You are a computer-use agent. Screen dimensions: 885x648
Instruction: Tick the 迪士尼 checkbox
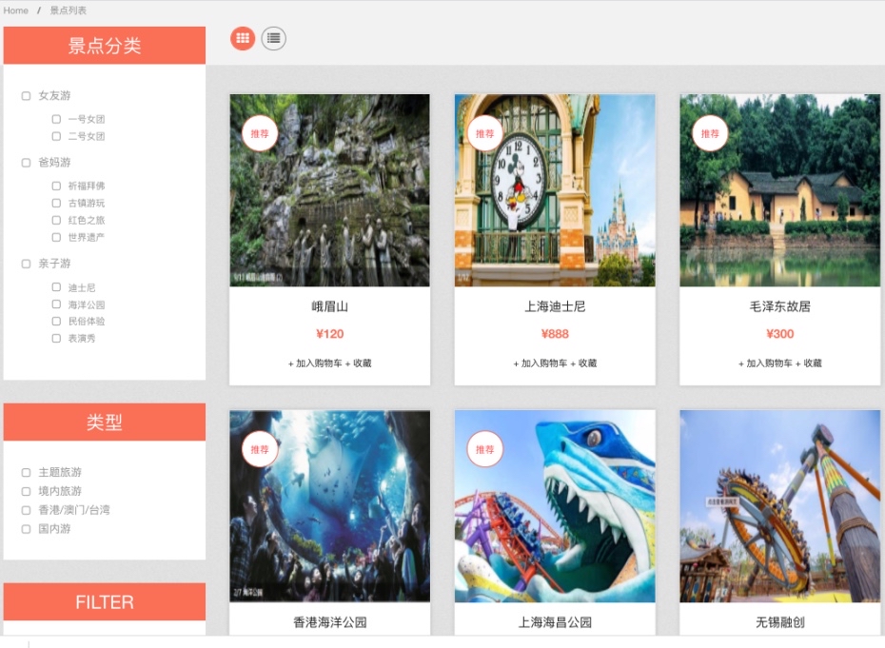[x=56, y=287]
